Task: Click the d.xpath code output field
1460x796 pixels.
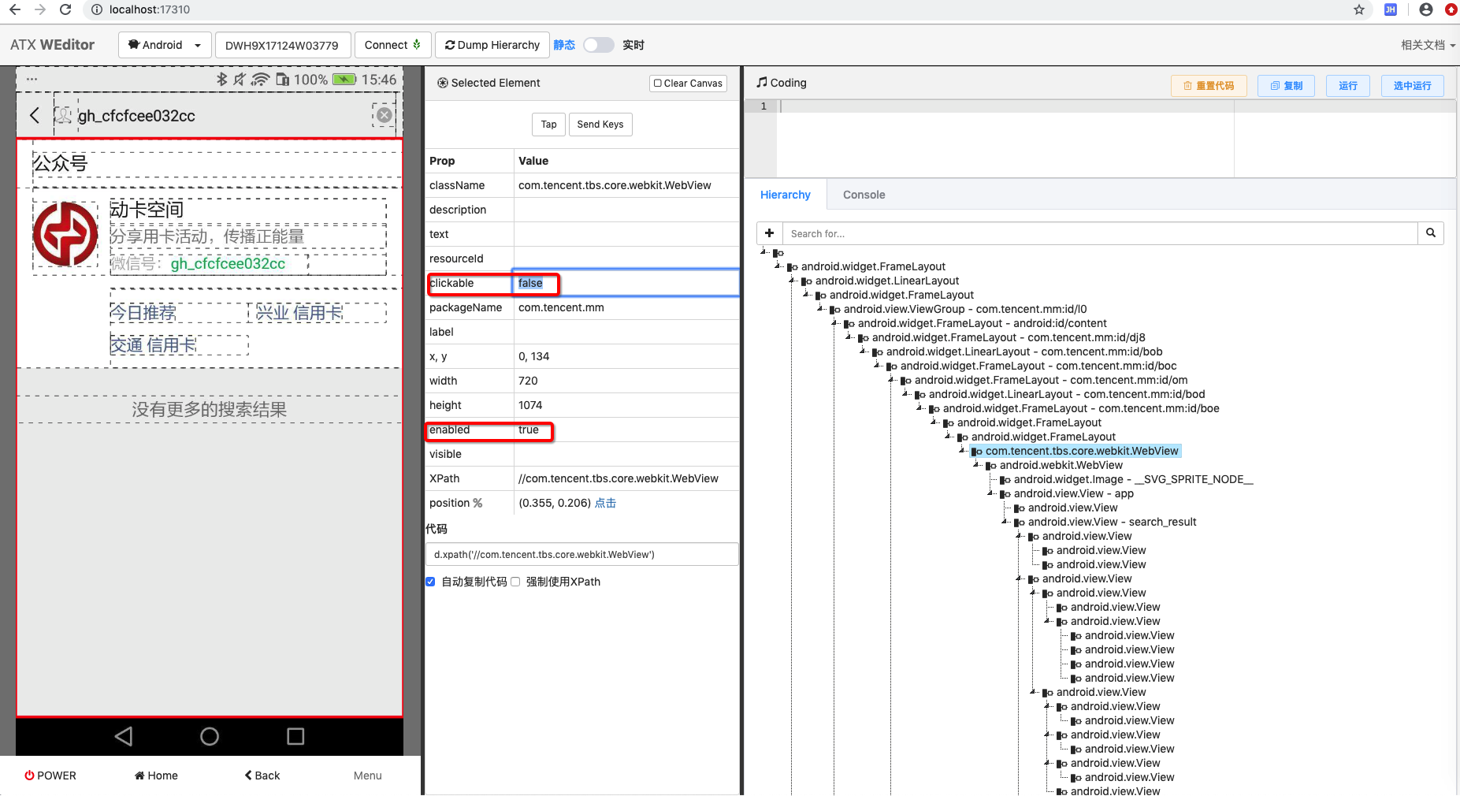Action: (582, 554)
